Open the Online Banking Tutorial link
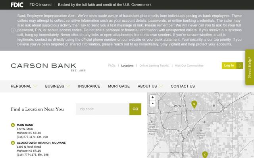Viewport: 254px width, 158px height. coord(154,66)
